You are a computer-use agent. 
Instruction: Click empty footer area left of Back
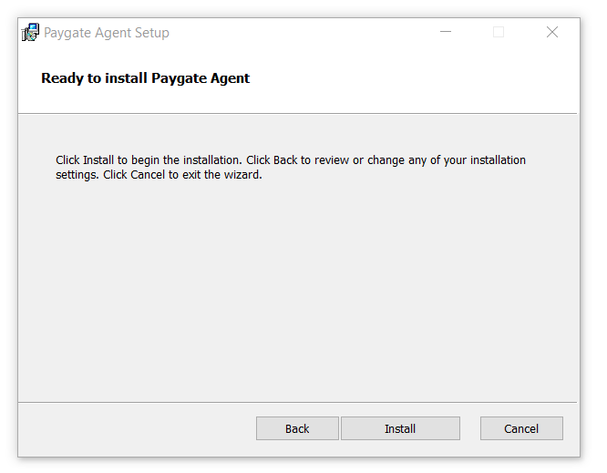pos(136,428)
